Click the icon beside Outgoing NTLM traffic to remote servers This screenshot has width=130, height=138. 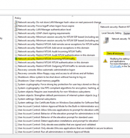[x=16, y=66]
